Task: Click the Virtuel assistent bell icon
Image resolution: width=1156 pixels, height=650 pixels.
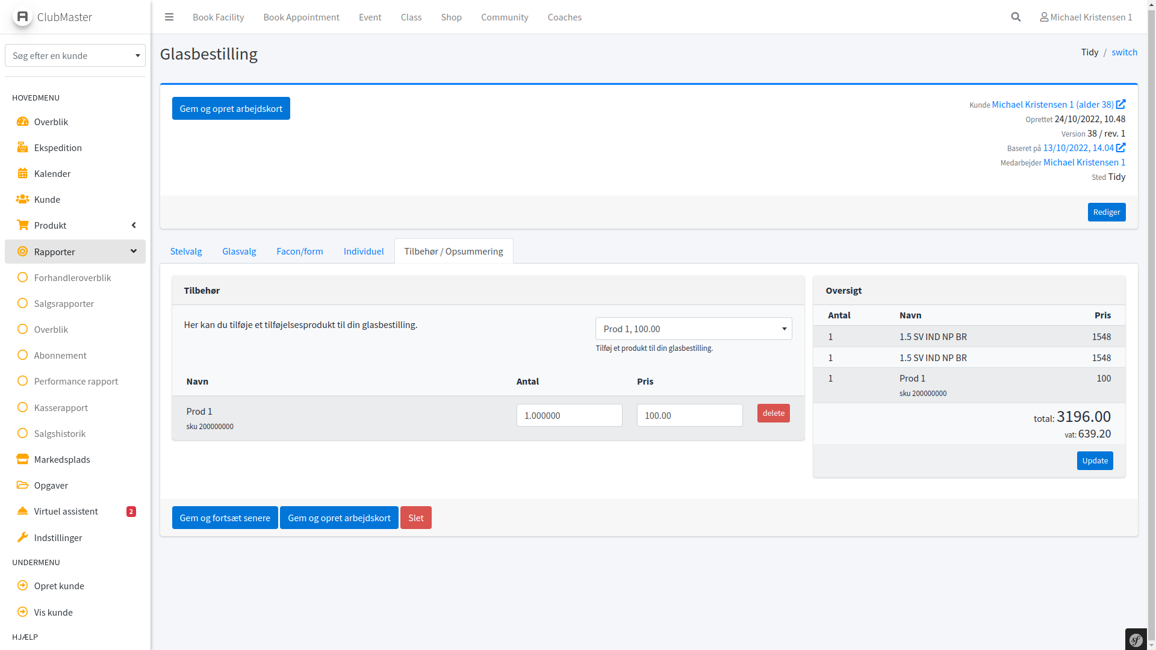Action: pos(22,511)
